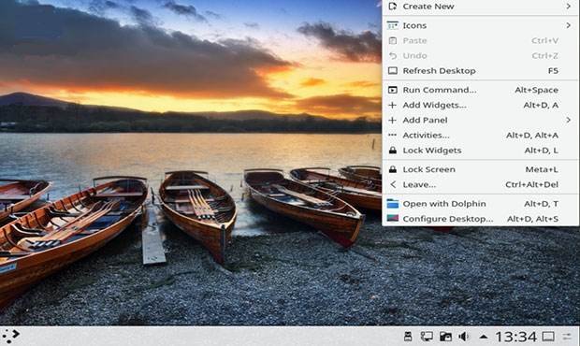
Task: Click the padlock icon beside Lock Screen
Action: point(393,169)
